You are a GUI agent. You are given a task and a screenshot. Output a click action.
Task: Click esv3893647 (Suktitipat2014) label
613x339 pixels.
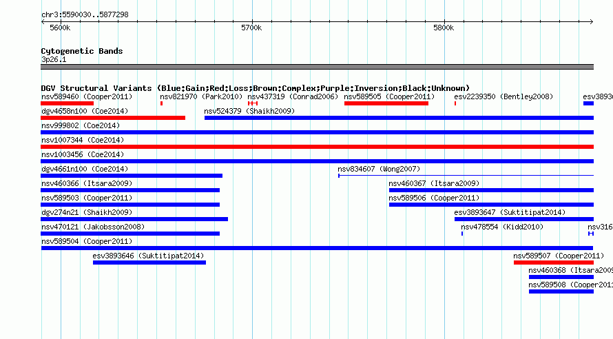(x=510, y=212)
